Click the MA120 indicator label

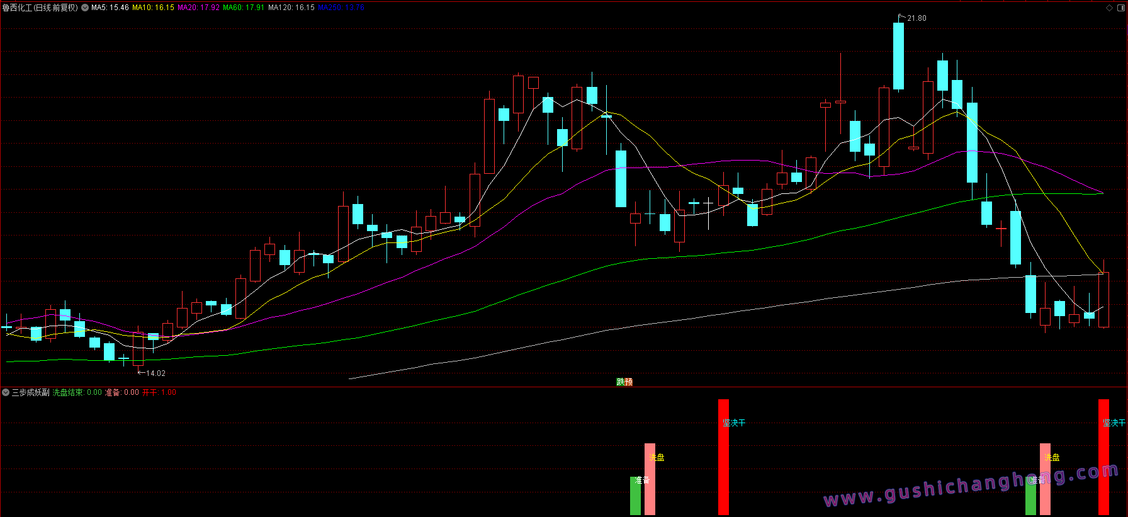[291, 8]
